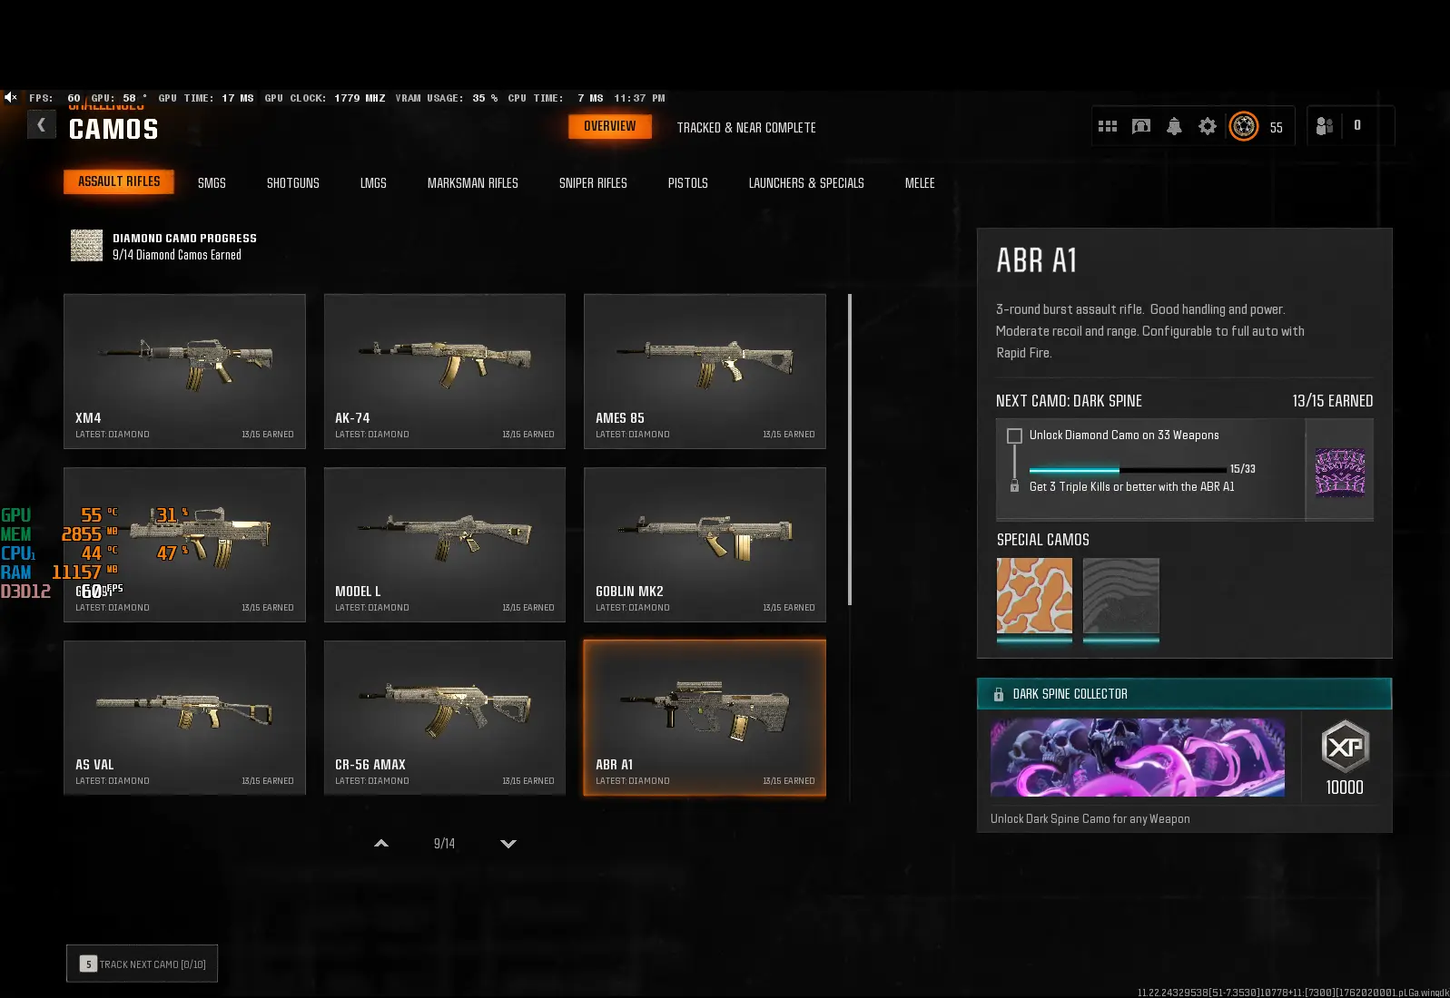The height and width of the screenshot is (998, 1450).
Task: Select the Sniper Rifles category
Action: [593, 183]
